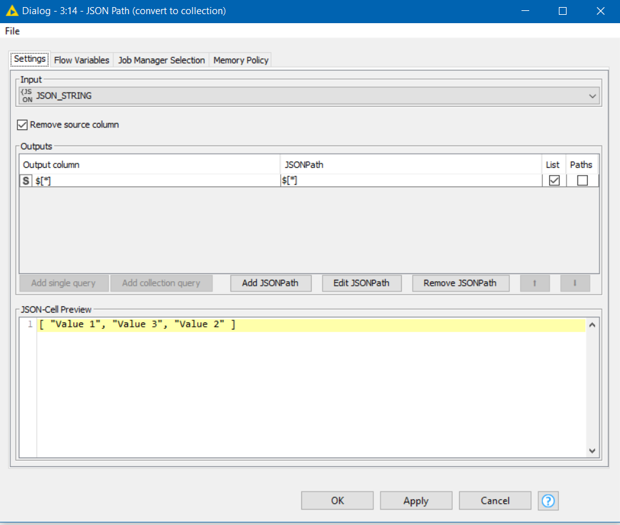Click the move-up arrow button
620x525 pixels.
pos(534,283)
